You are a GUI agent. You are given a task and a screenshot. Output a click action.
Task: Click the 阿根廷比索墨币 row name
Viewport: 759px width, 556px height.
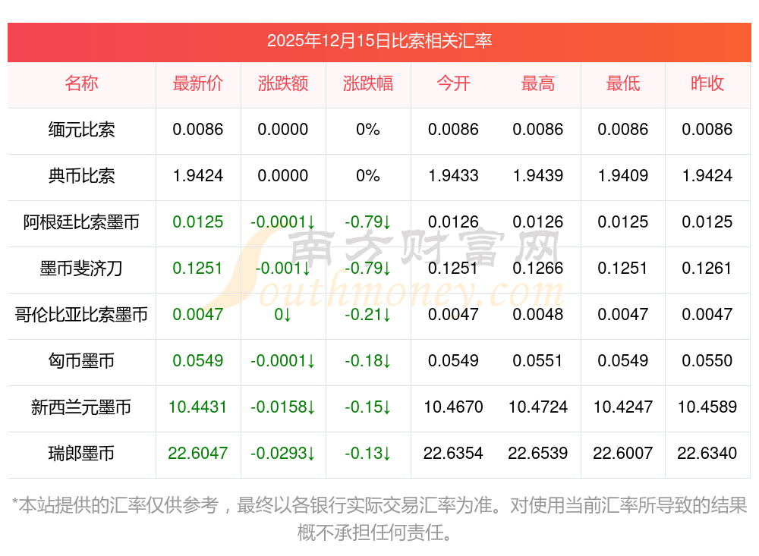(81, 222)
